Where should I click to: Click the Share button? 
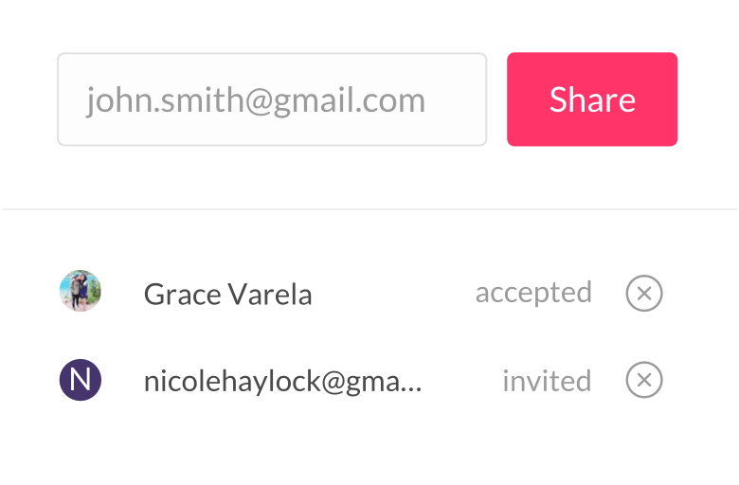(592, 99)
